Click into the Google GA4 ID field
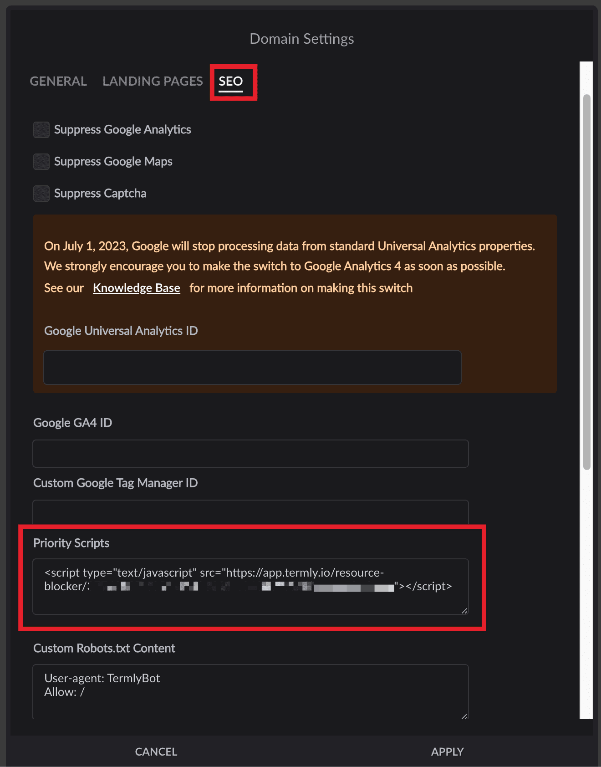The height and width of the screenshot is (767, 601). click(x=250, y=454)
